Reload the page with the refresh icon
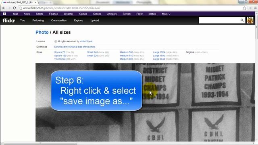Image resolution: width=258 pixels, height=145 pixels. coord(15,8)
